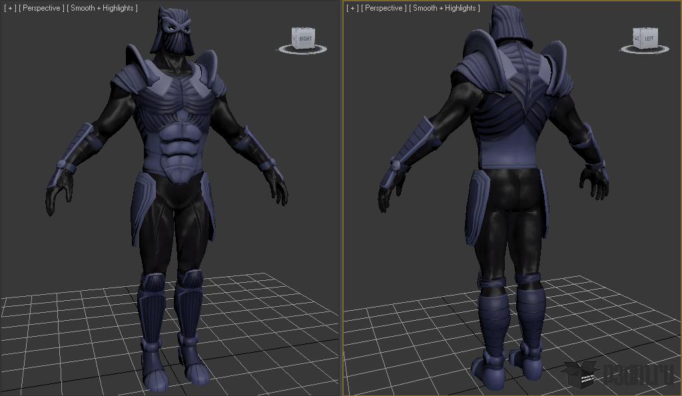Click the top edge of left viewport ViewCube
The height and width of the screenshot is (396, 682).
click(x=304, y=29)
